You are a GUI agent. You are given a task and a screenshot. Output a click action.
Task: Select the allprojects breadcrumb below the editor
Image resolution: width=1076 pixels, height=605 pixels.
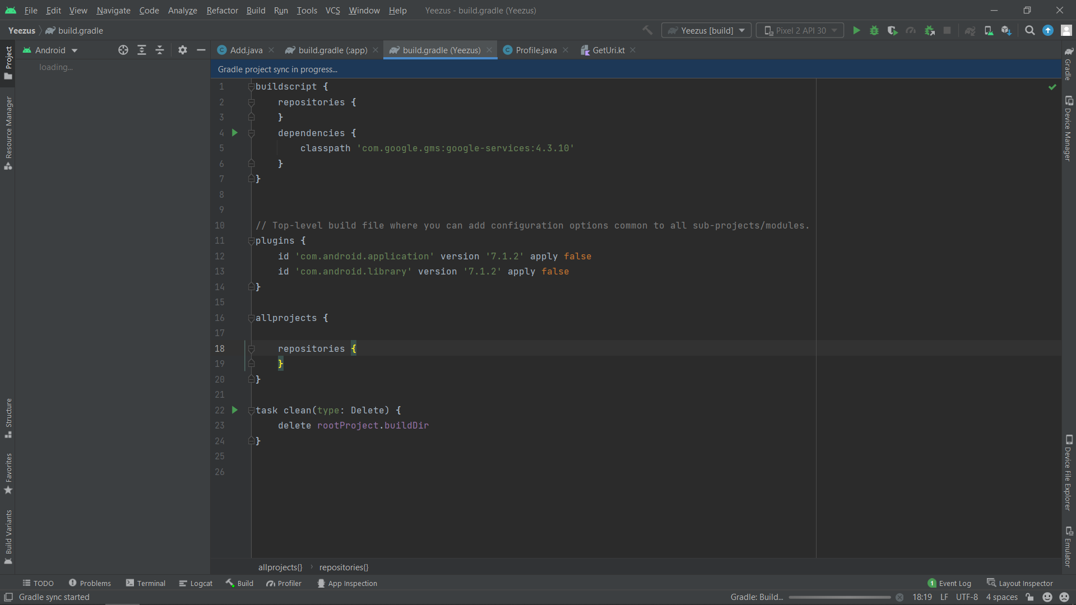[280, 567]
